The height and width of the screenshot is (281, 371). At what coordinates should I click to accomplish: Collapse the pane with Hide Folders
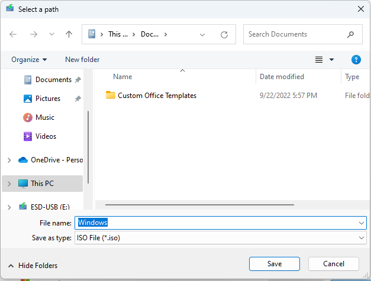tap(33, 266)
